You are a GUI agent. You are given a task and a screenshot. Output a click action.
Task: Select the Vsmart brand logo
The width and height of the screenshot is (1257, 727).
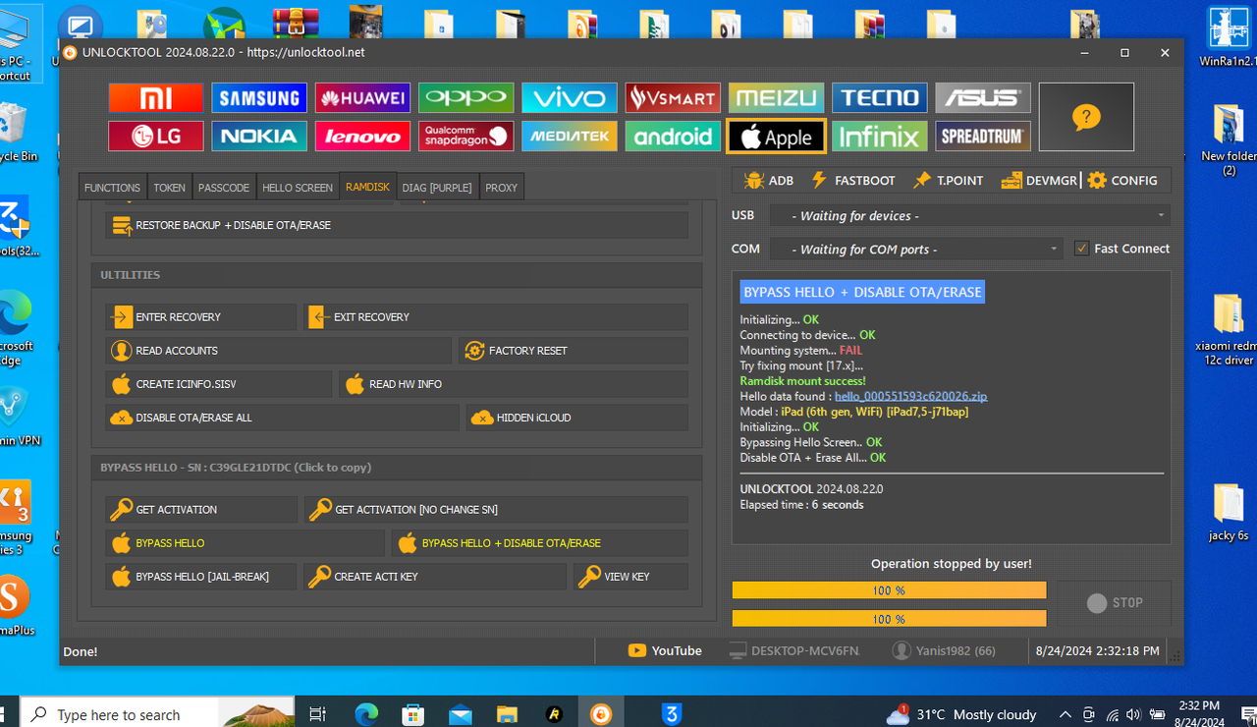tap(673, 97)
